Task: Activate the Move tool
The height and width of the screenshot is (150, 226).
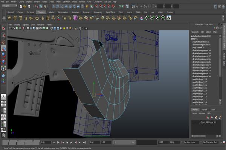Action: click(3, 48)
